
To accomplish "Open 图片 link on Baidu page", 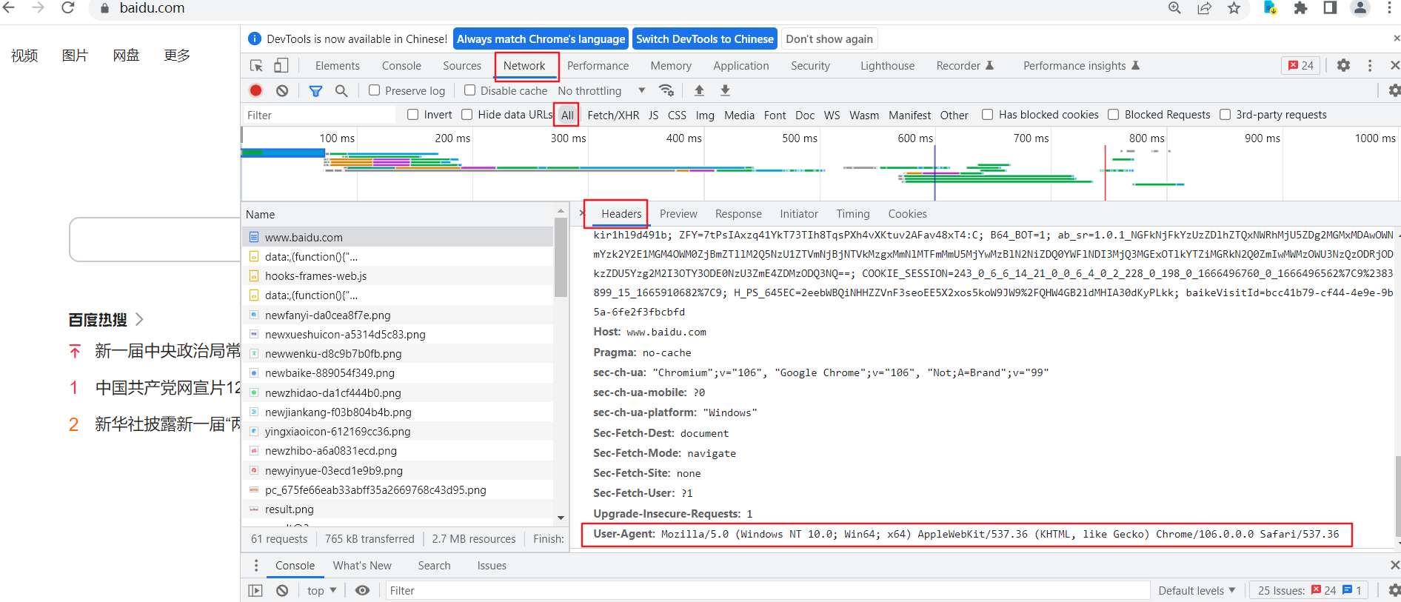I will (x=75, y=56).
